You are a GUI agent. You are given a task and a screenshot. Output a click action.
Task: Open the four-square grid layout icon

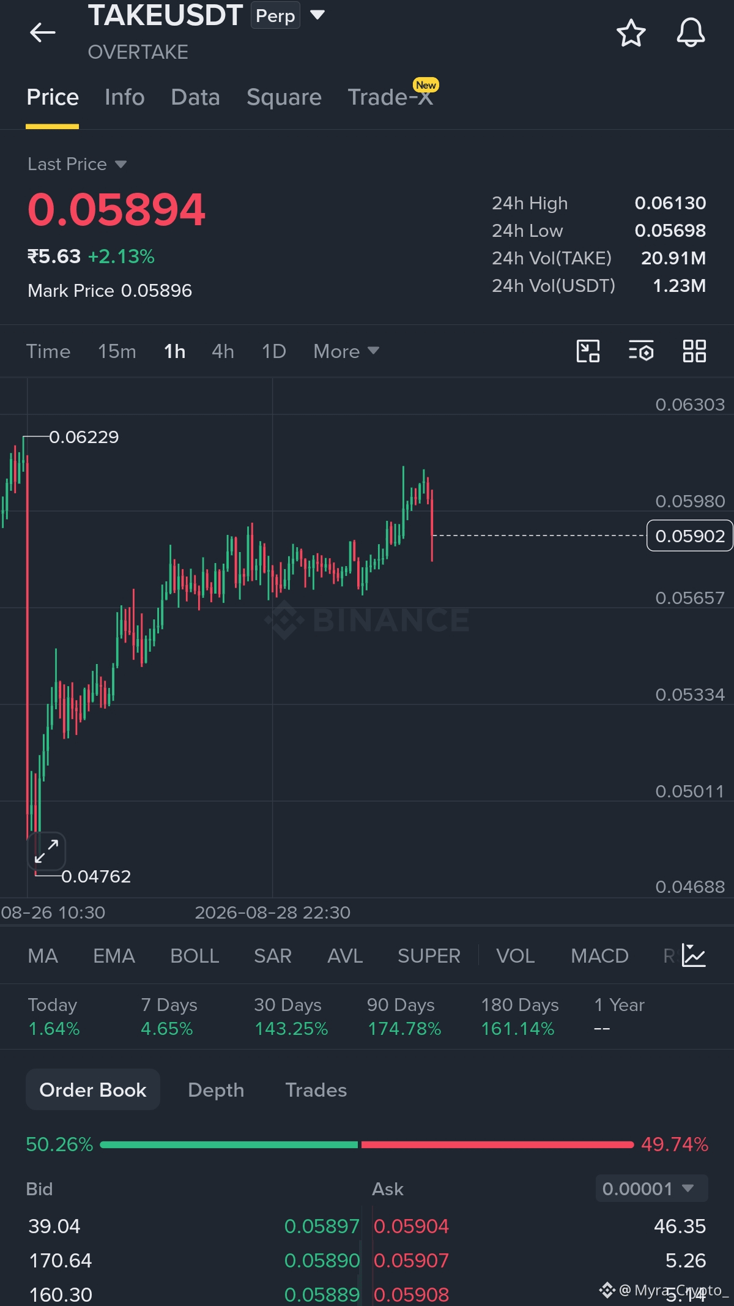(x=694, y=351)
